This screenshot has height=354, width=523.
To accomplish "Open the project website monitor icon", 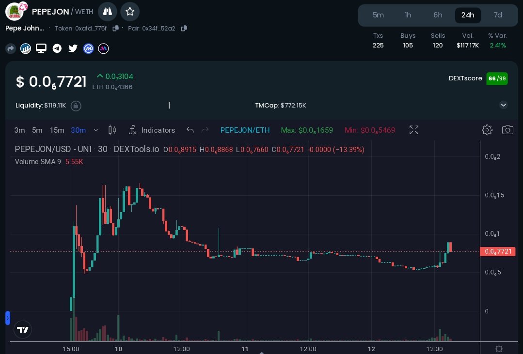I will click(x=41, y=48).
